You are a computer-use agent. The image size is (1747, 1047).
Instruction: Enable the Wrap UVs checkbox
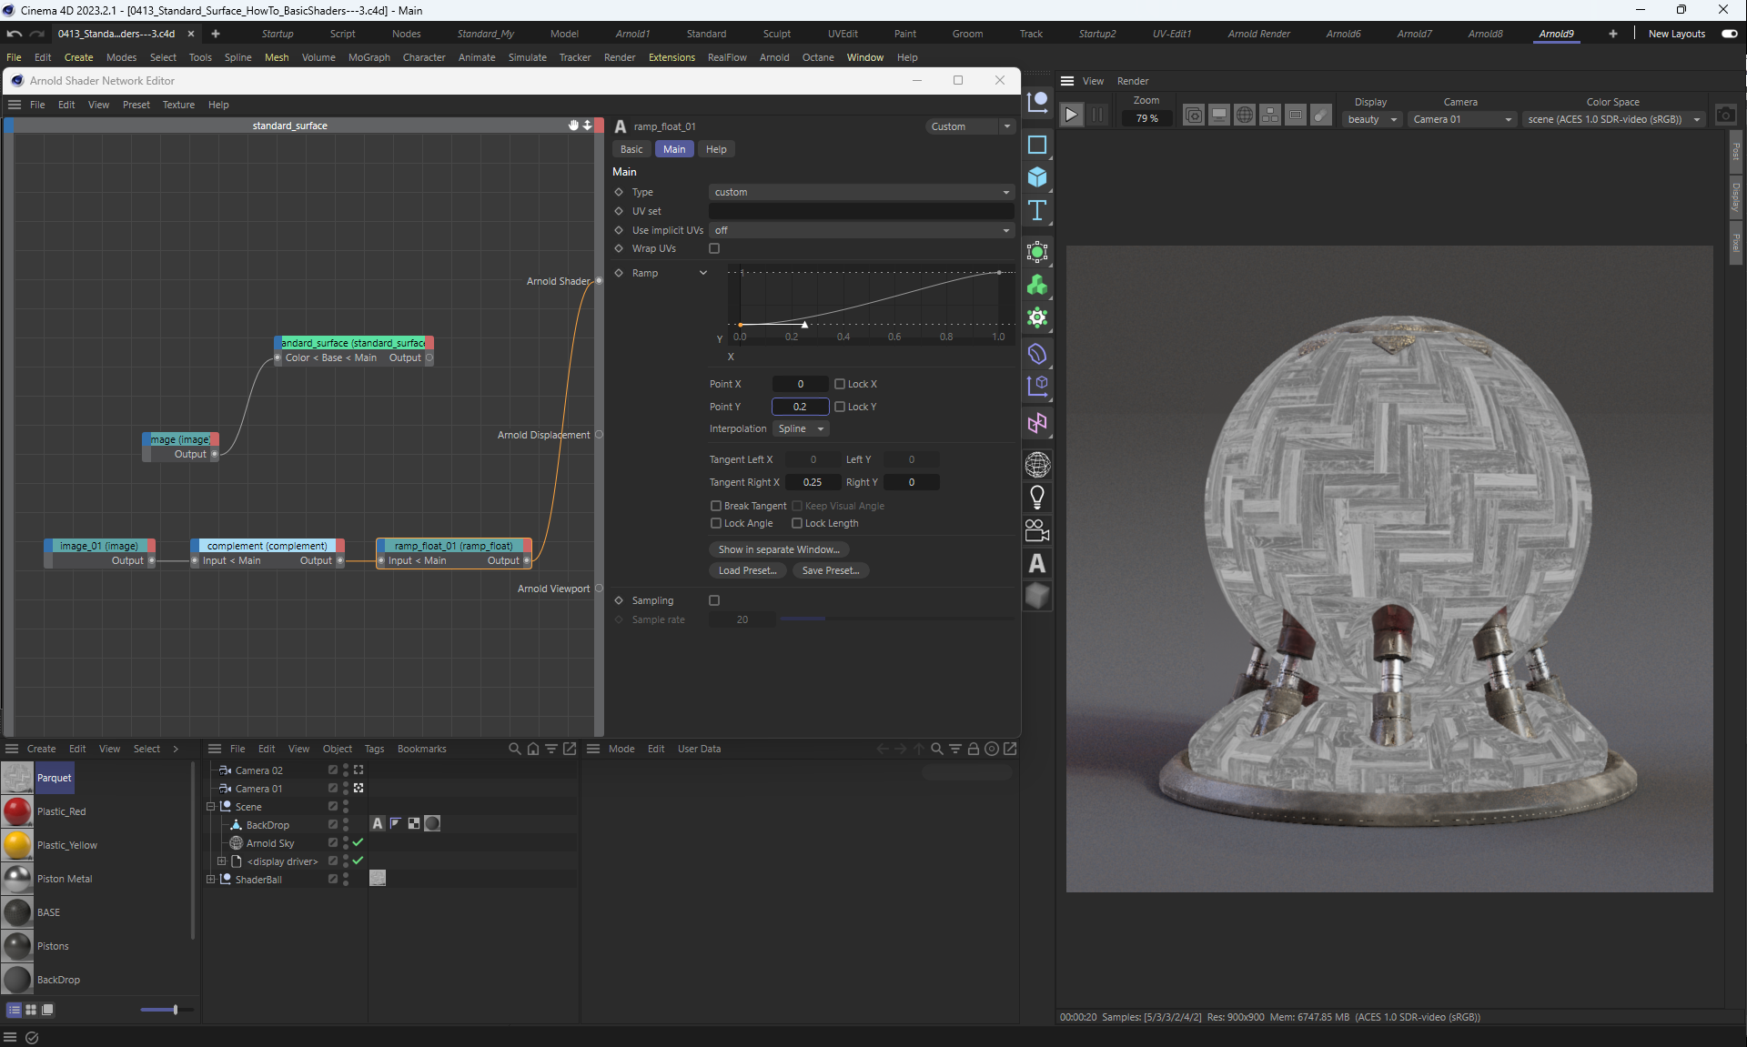(x=714, y=248)
